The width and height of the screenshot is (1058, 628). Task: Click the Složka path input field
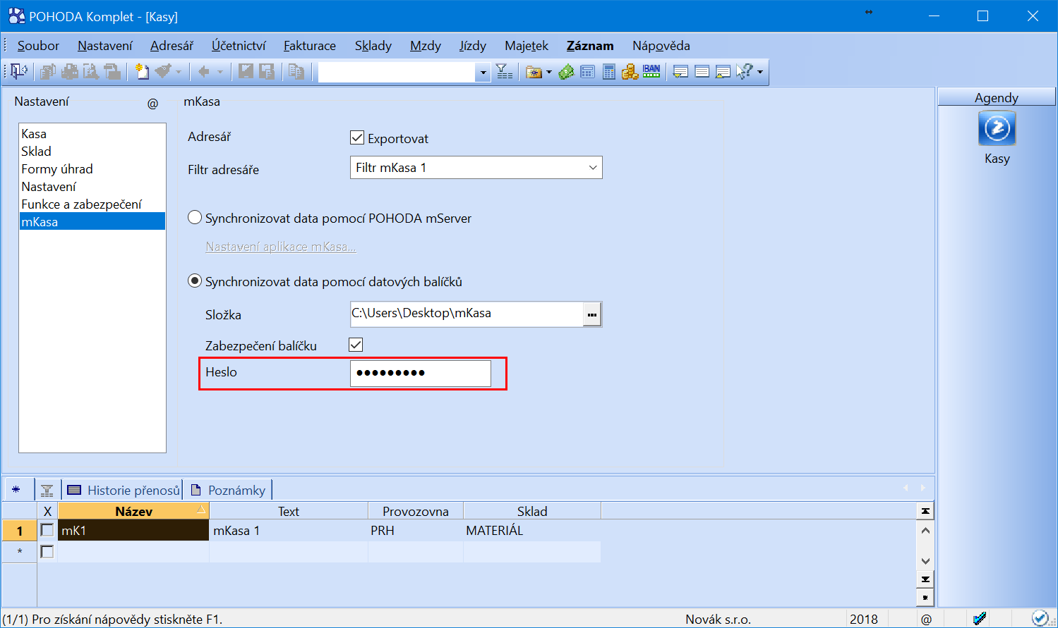(467, 314)
